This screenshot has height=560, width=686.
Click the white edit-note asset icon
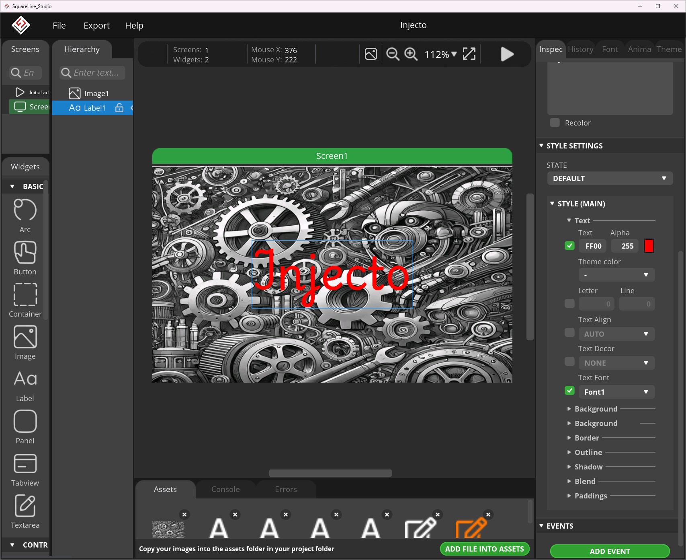point(421,528)
